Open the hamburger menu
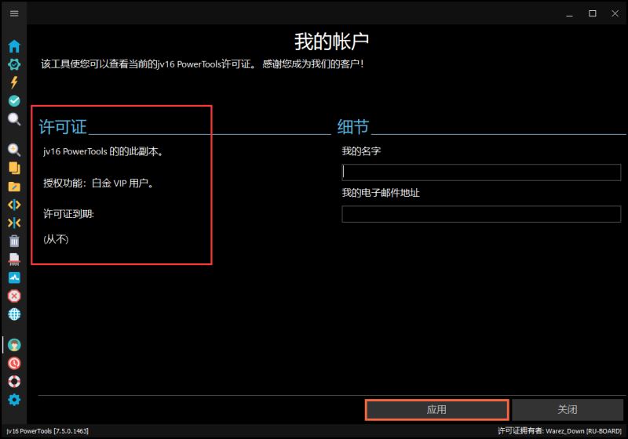Screen dimensions: 628x439 click(x=14, y=13)
